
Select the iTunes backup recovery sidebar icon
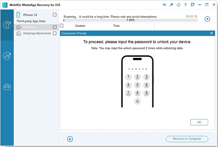7,56
